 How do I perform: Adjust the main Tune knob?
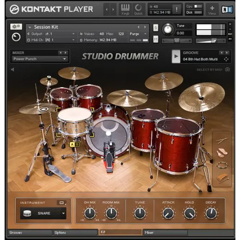[x=168, y=29]
